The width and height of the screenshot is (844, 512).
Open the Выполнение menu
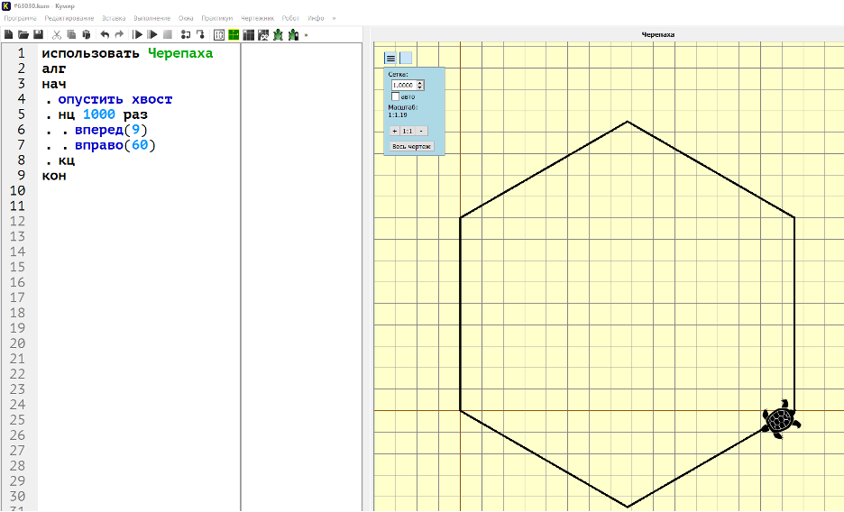(x=151, y=18)
